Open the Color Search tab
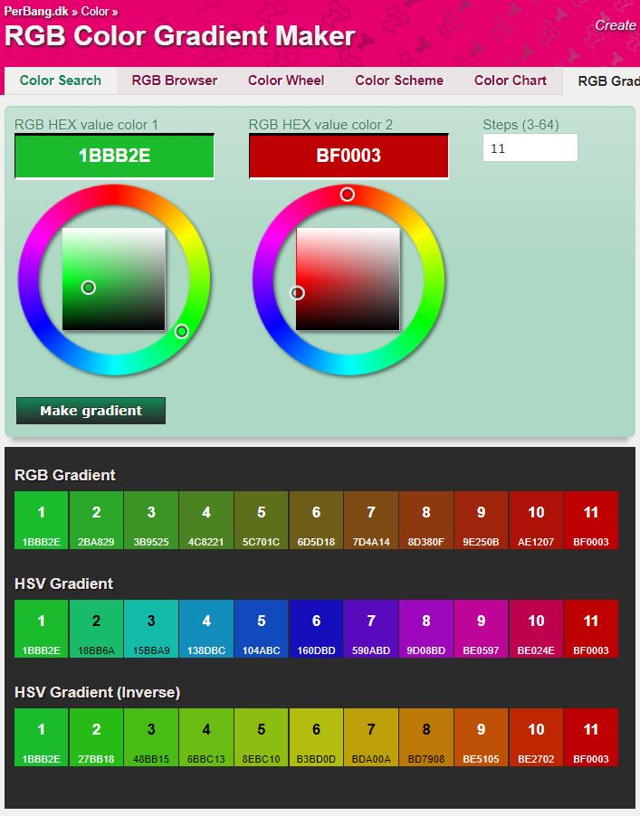Viewport: 640px width, 816px height. tap(60, 81)
